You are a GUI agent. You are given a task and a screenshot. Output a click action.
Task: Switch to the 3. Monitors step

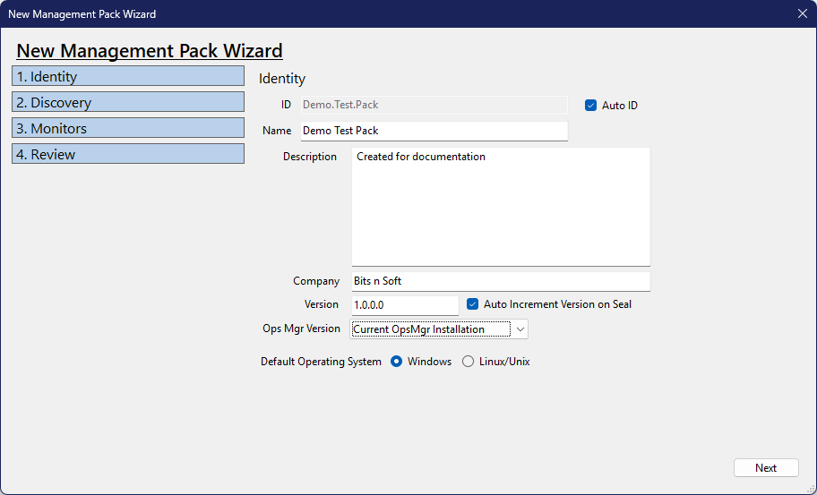[x=128, y=129]
